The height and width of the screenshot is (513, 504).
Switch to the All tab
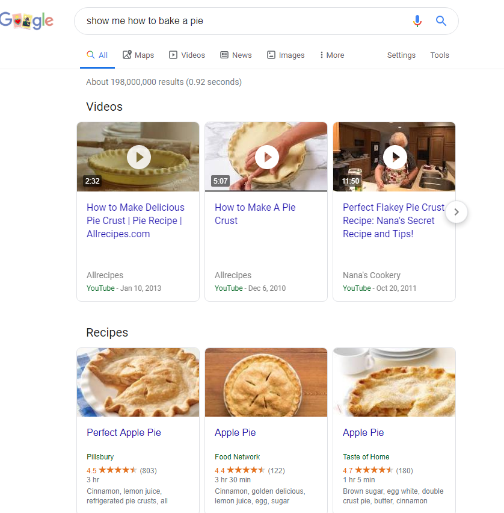click(x=97, y=55)
